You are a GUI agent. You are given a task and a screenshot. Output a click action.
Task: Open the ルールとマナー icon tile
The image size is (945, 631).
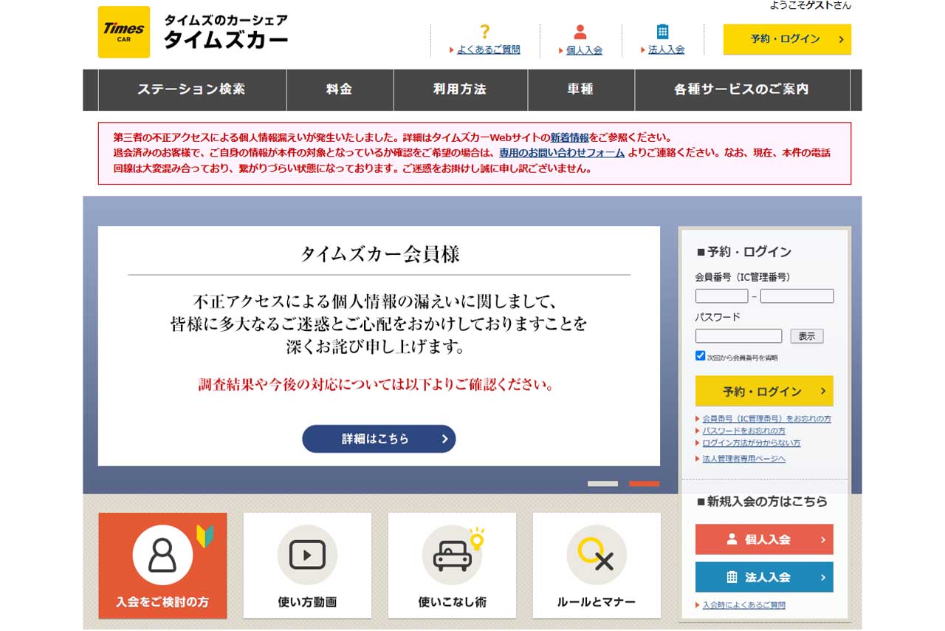click(597, 566)
